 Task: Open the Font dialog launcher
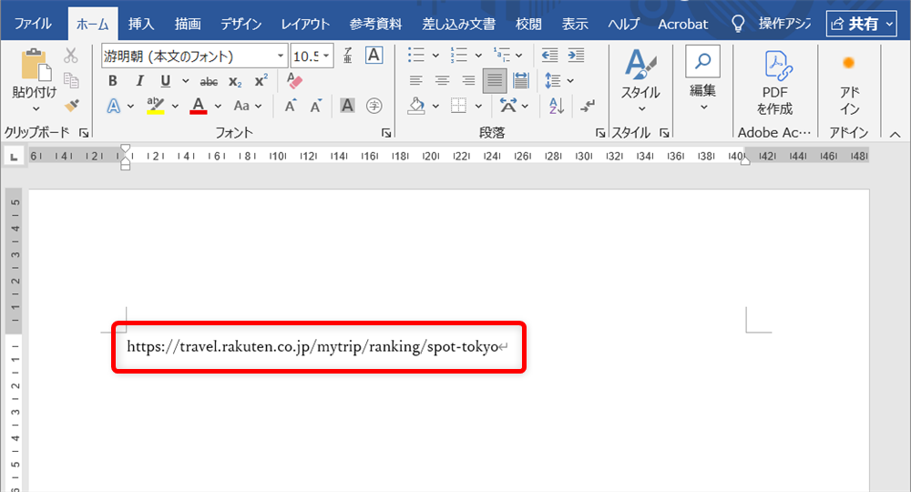(386, 133)
